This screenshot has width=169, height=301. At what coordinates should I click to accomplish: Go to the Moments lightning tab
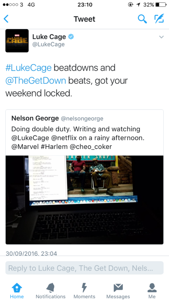84,291
